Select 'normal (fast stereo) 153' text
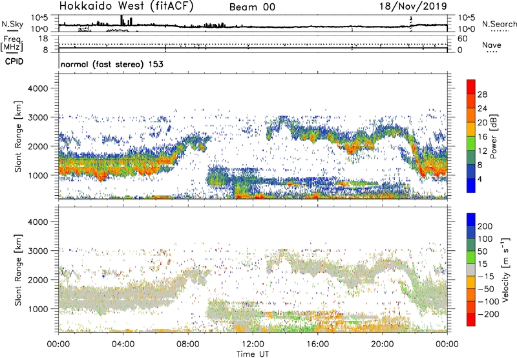The height and width of the screenshot is (358, 517). [112, 64]
